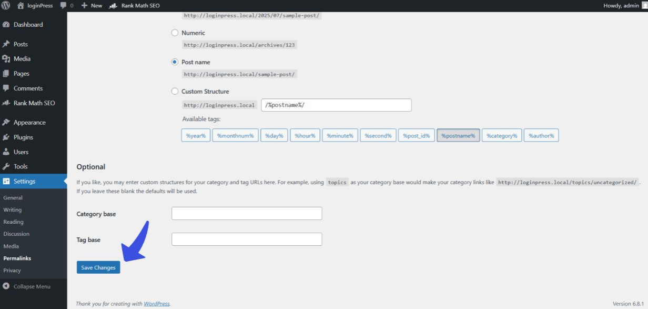Click the Media icon in sidebar
This screenshot has width=648, height=309.
(6, 59)
